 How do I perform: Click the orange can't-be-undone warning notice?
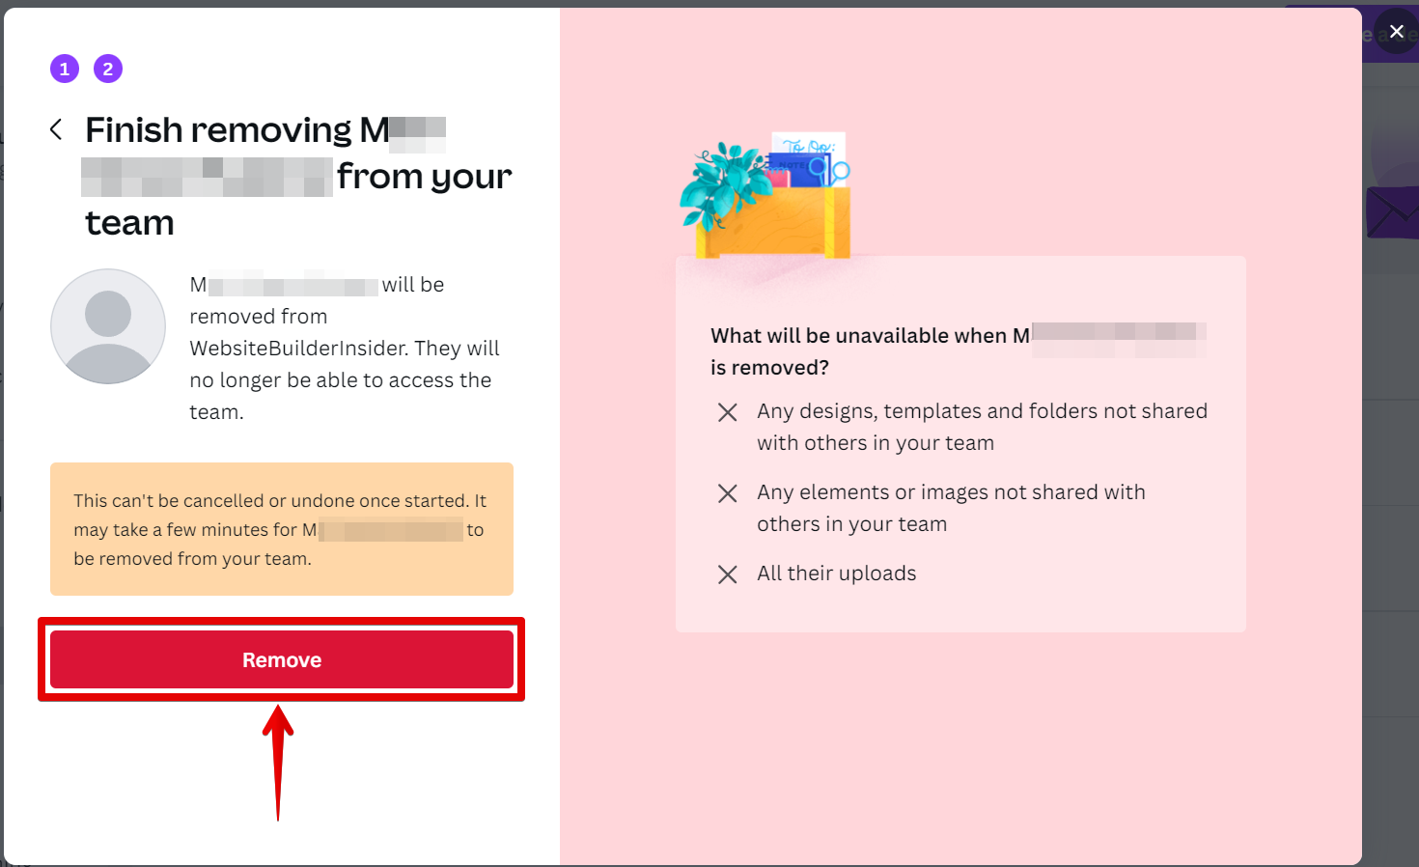pyautogui.click(x=281, y=529)
